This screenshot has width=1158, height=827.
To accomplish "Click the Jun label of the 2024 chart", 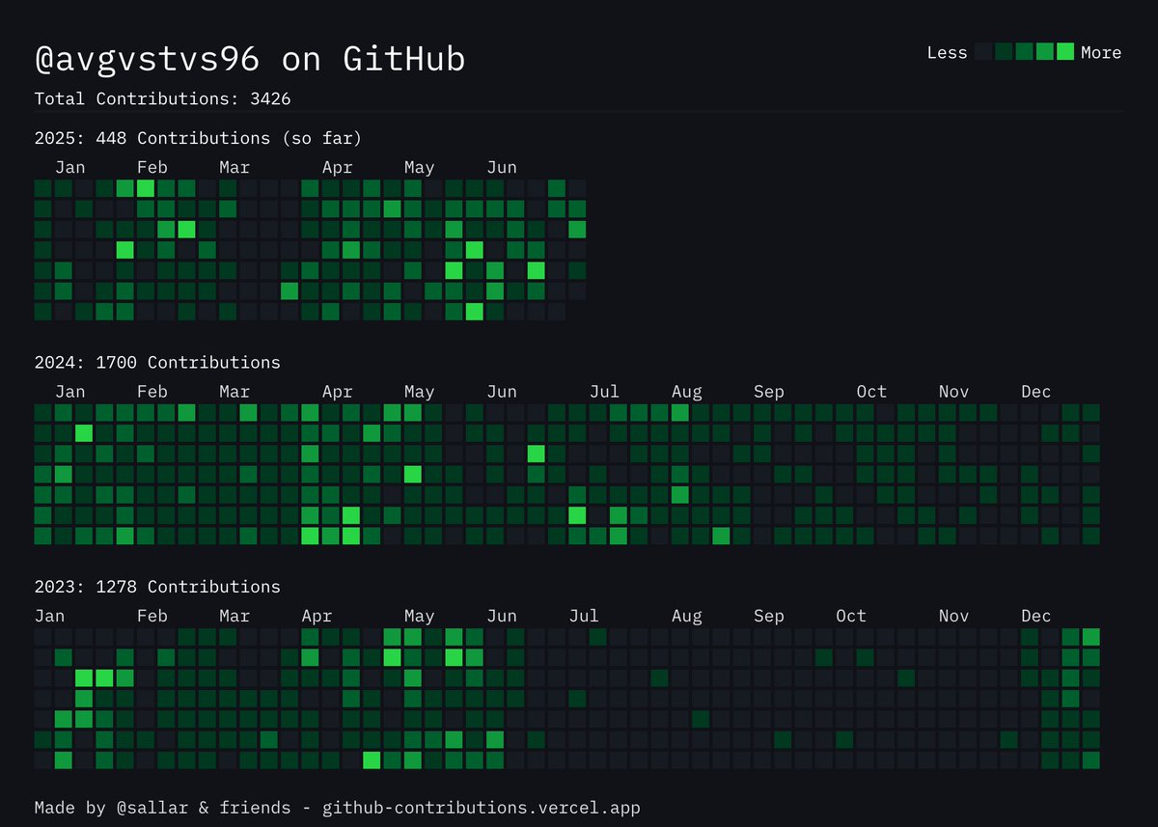I will coord(502,392).
